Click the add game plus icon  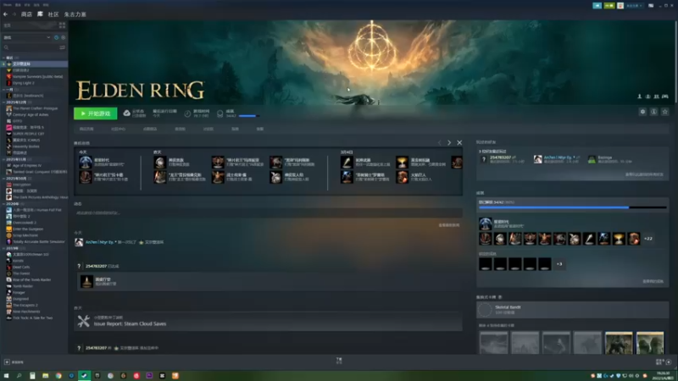(x=7, y=362)
